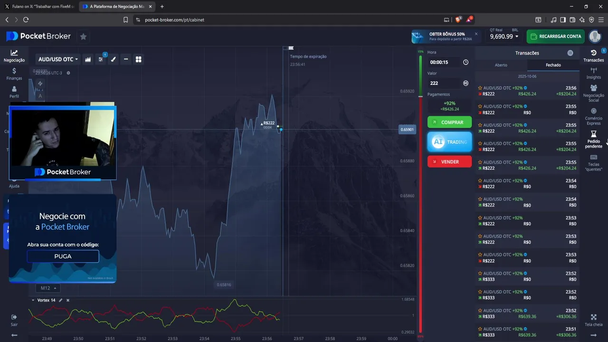Viewport: 608px width, 342px height.
Task: Switch to the Aberto transactions tab
Action: [x=501, y=65]
